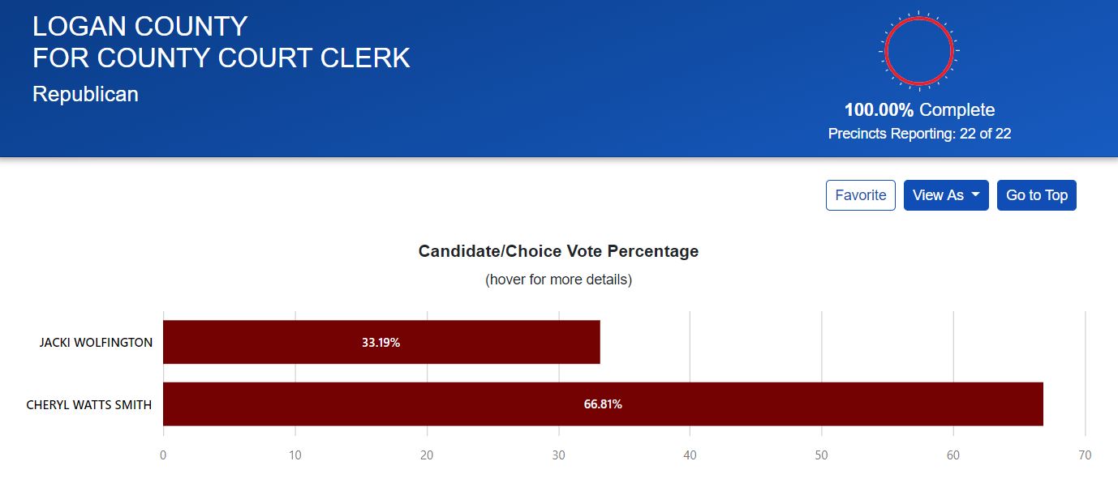Click the Favorite button
Viewport: 1118px width, 491px height.
tap(860, 195)
